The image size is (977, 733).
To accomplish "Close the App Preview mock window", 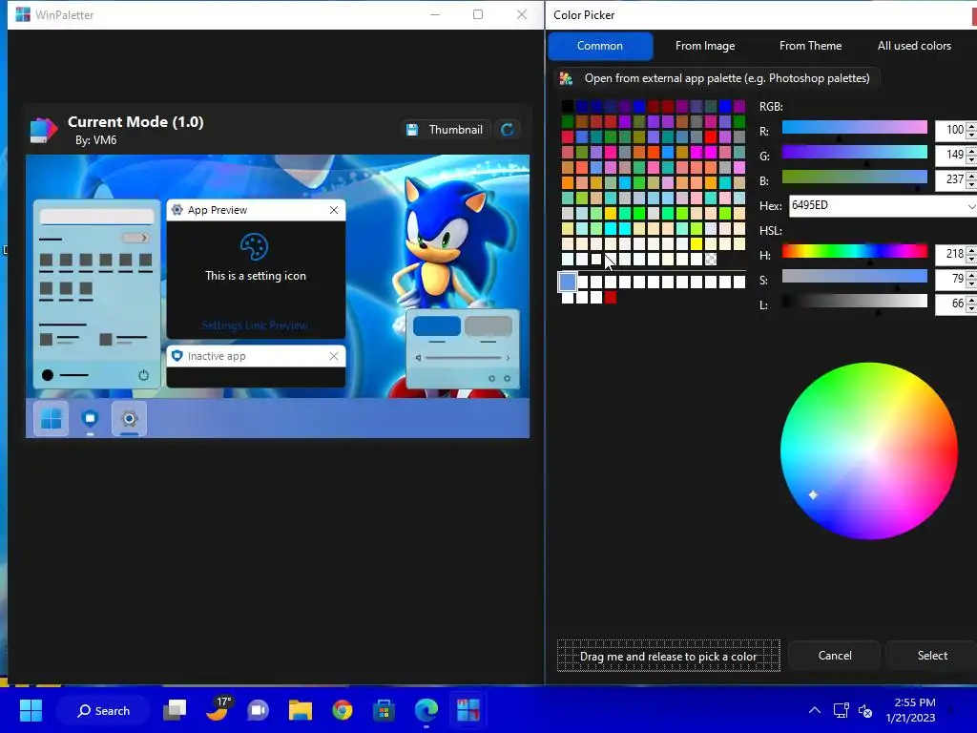I will tap(334, 210).
